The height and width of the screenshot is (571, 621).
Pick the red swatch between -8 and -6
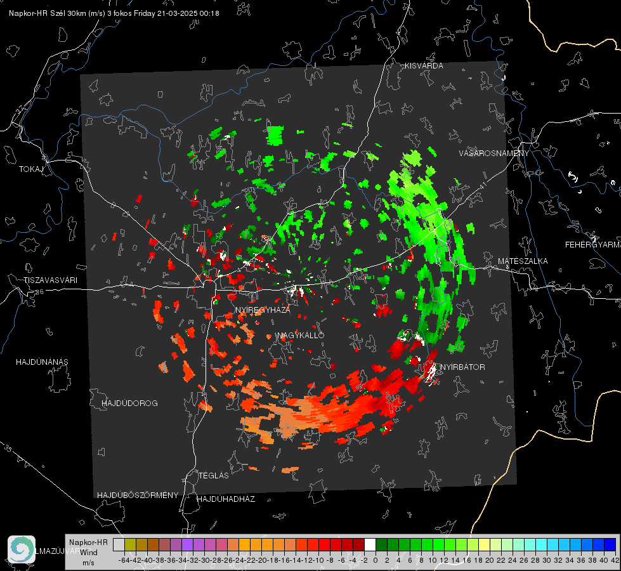[x=336, y=544]
